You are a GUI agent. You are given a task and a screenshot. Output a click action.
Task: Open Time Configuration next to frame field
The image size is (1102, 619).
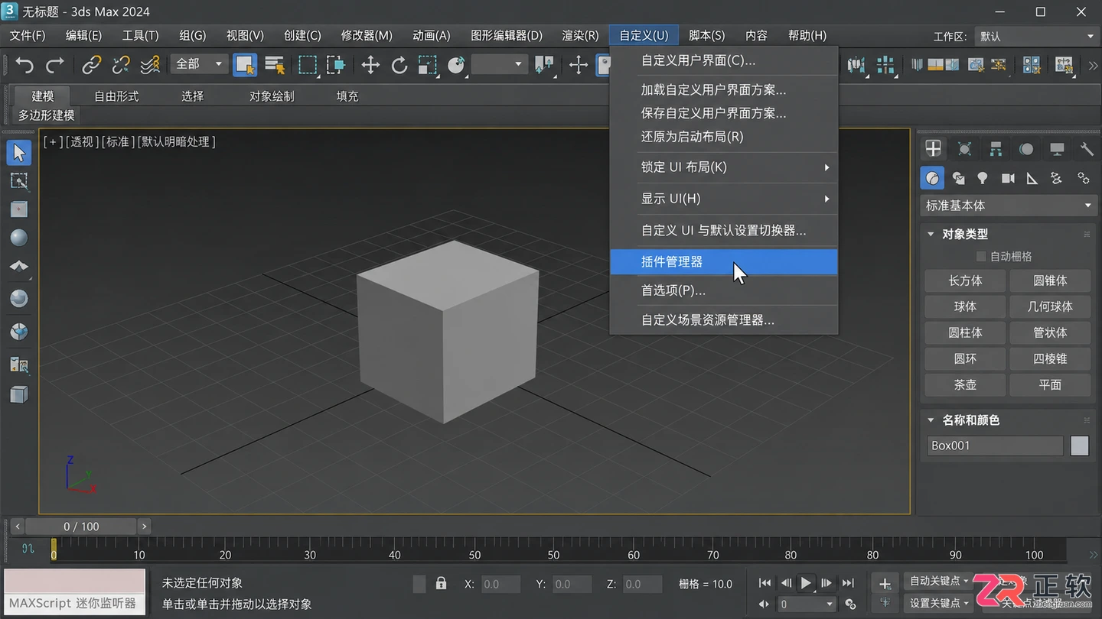click(850, 604)
